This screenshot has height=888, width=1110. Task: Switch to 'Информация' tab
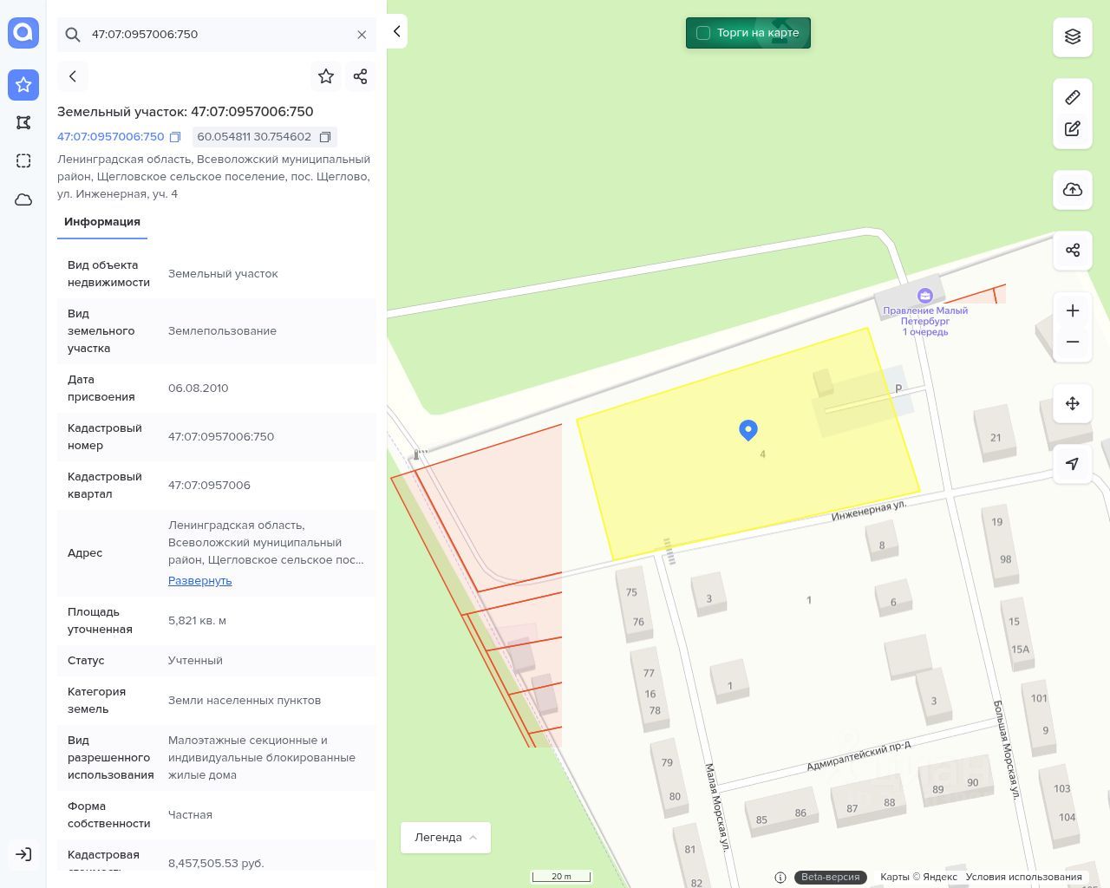pos(102,222)
